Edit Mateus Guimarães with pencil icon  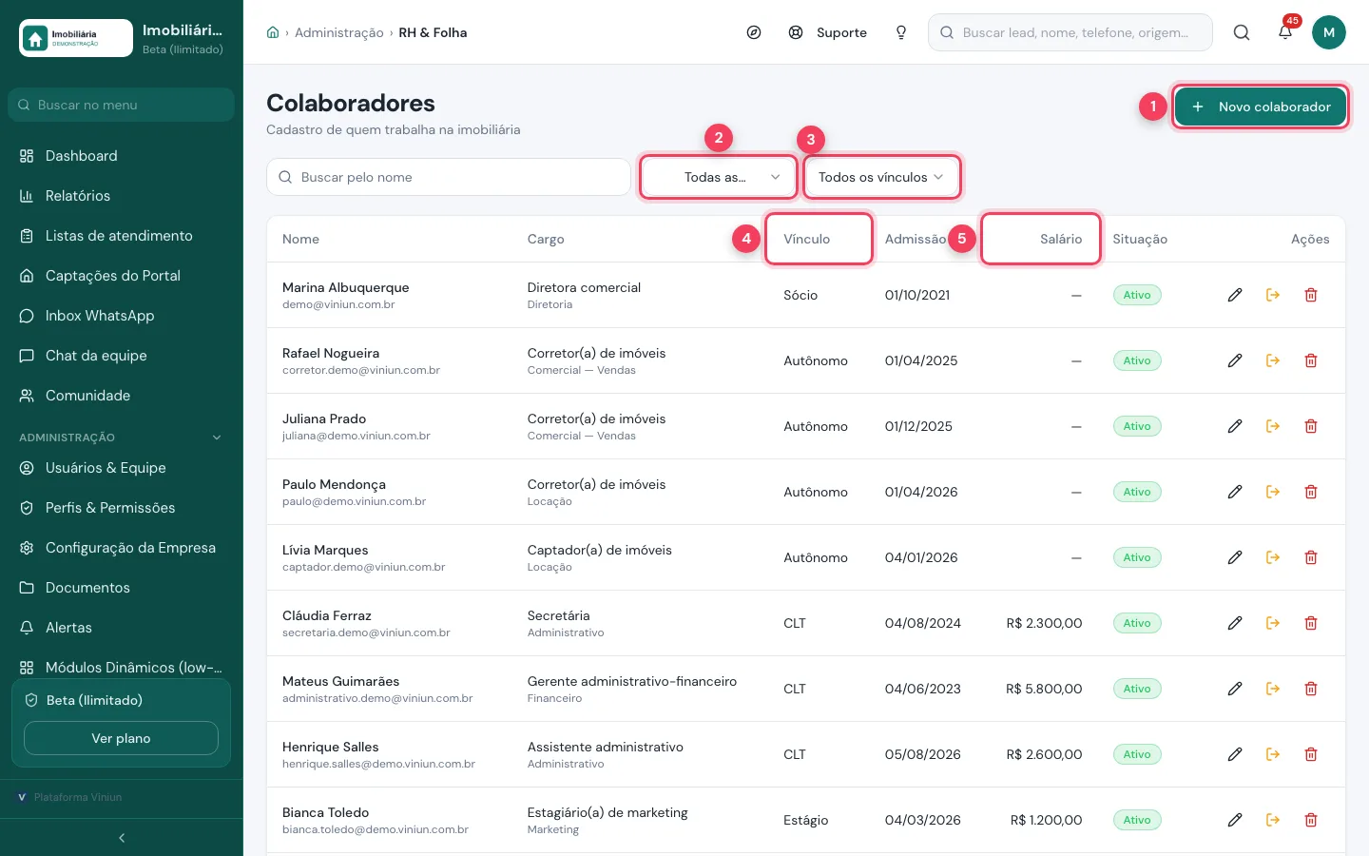[x=1235, y=689]
